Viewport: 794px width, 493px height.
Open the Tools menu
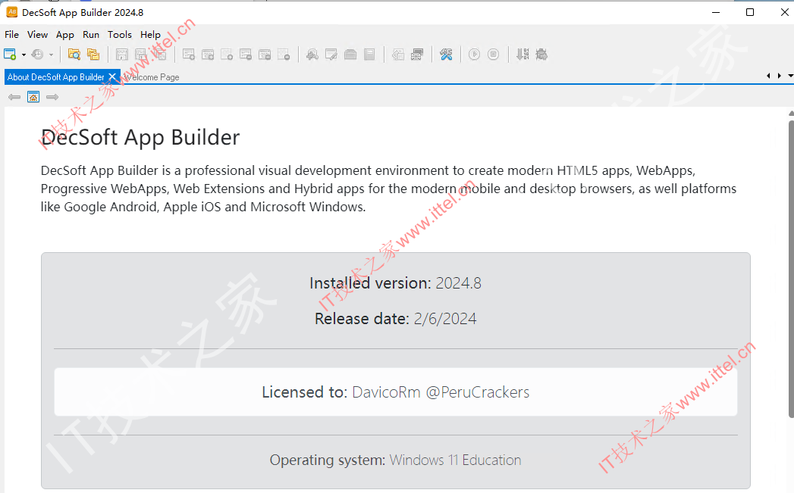click(120, 34)
